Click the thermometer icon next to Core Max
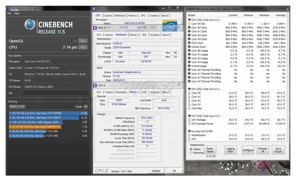Viewport: 296px width, 181px height. (x=189, y=108)
